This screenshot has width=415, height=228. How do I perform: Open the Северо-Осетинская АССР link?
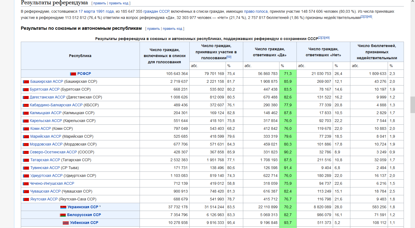point(53,152)
